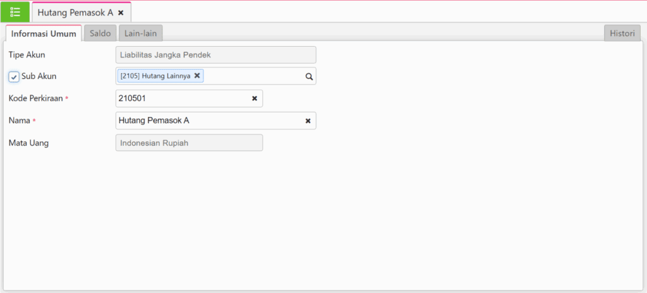
Task: Select the Informasi Umum tab
Action: point(44,33)
